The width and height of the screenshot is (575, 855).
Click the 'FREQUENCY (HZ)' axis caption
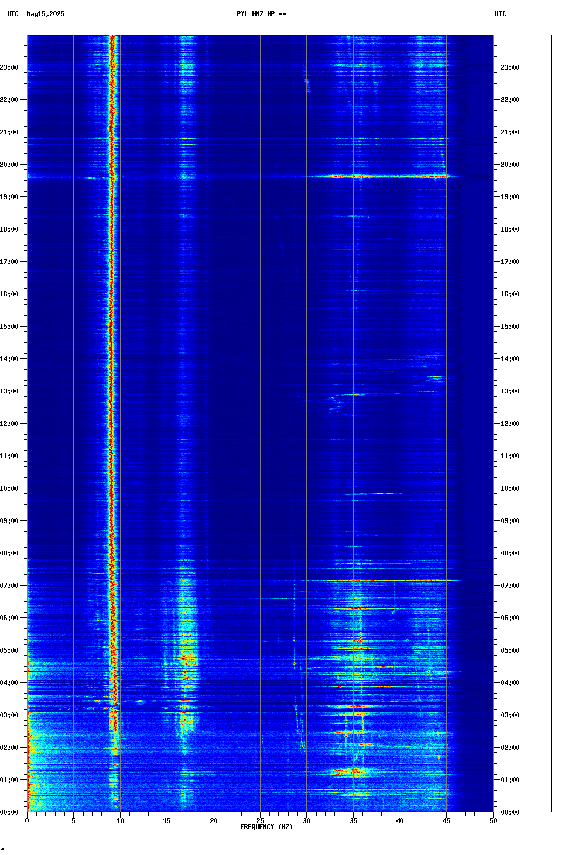[x=266, y=827]
